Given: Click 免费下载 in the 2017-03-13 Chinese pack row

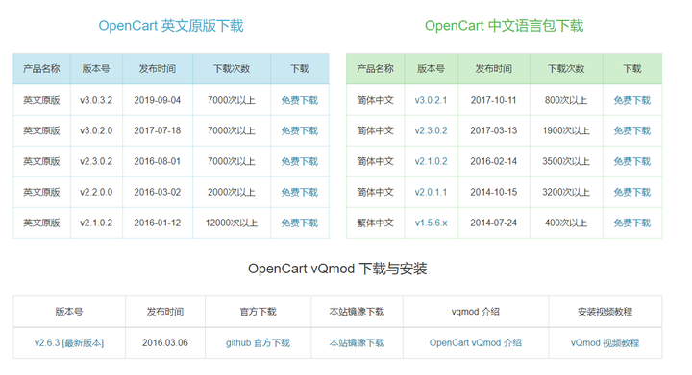Looking at the screenshot, I should click(632, 130).
